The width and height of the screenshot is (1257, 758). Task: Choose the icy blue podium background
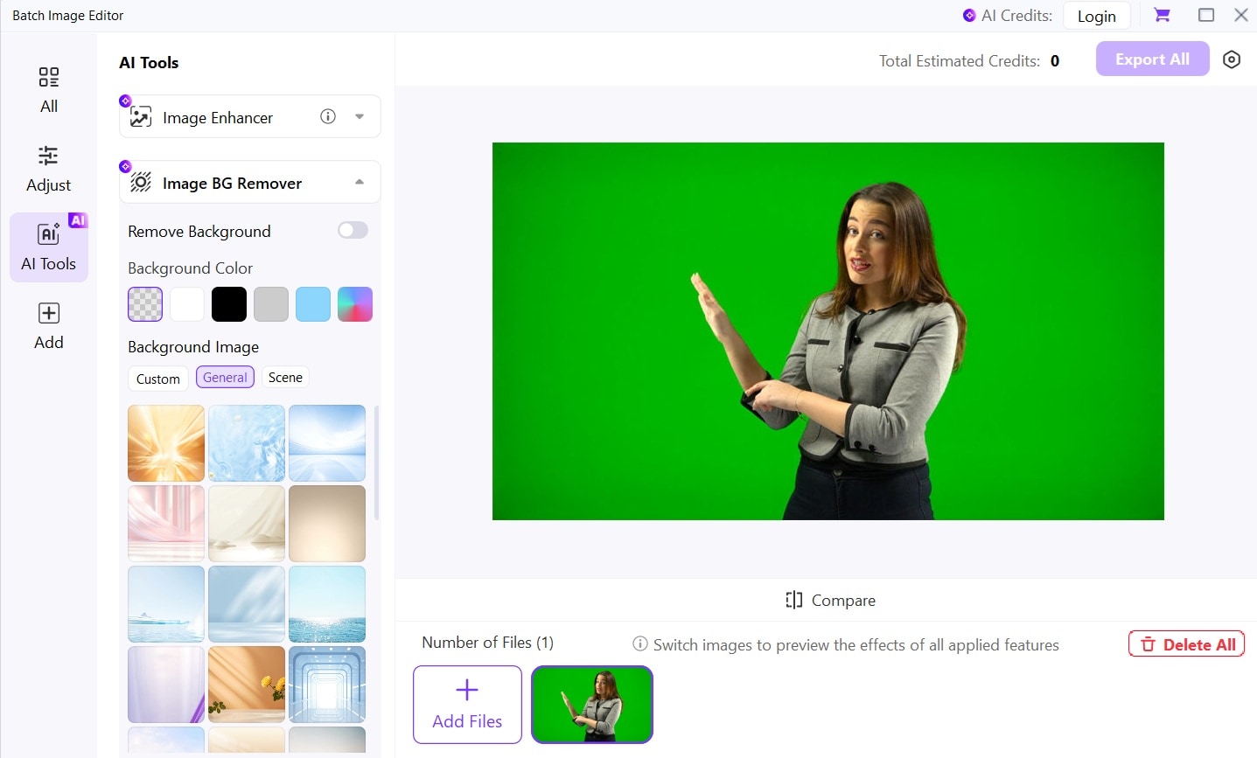pyautogui.click(x=166, y=604)
